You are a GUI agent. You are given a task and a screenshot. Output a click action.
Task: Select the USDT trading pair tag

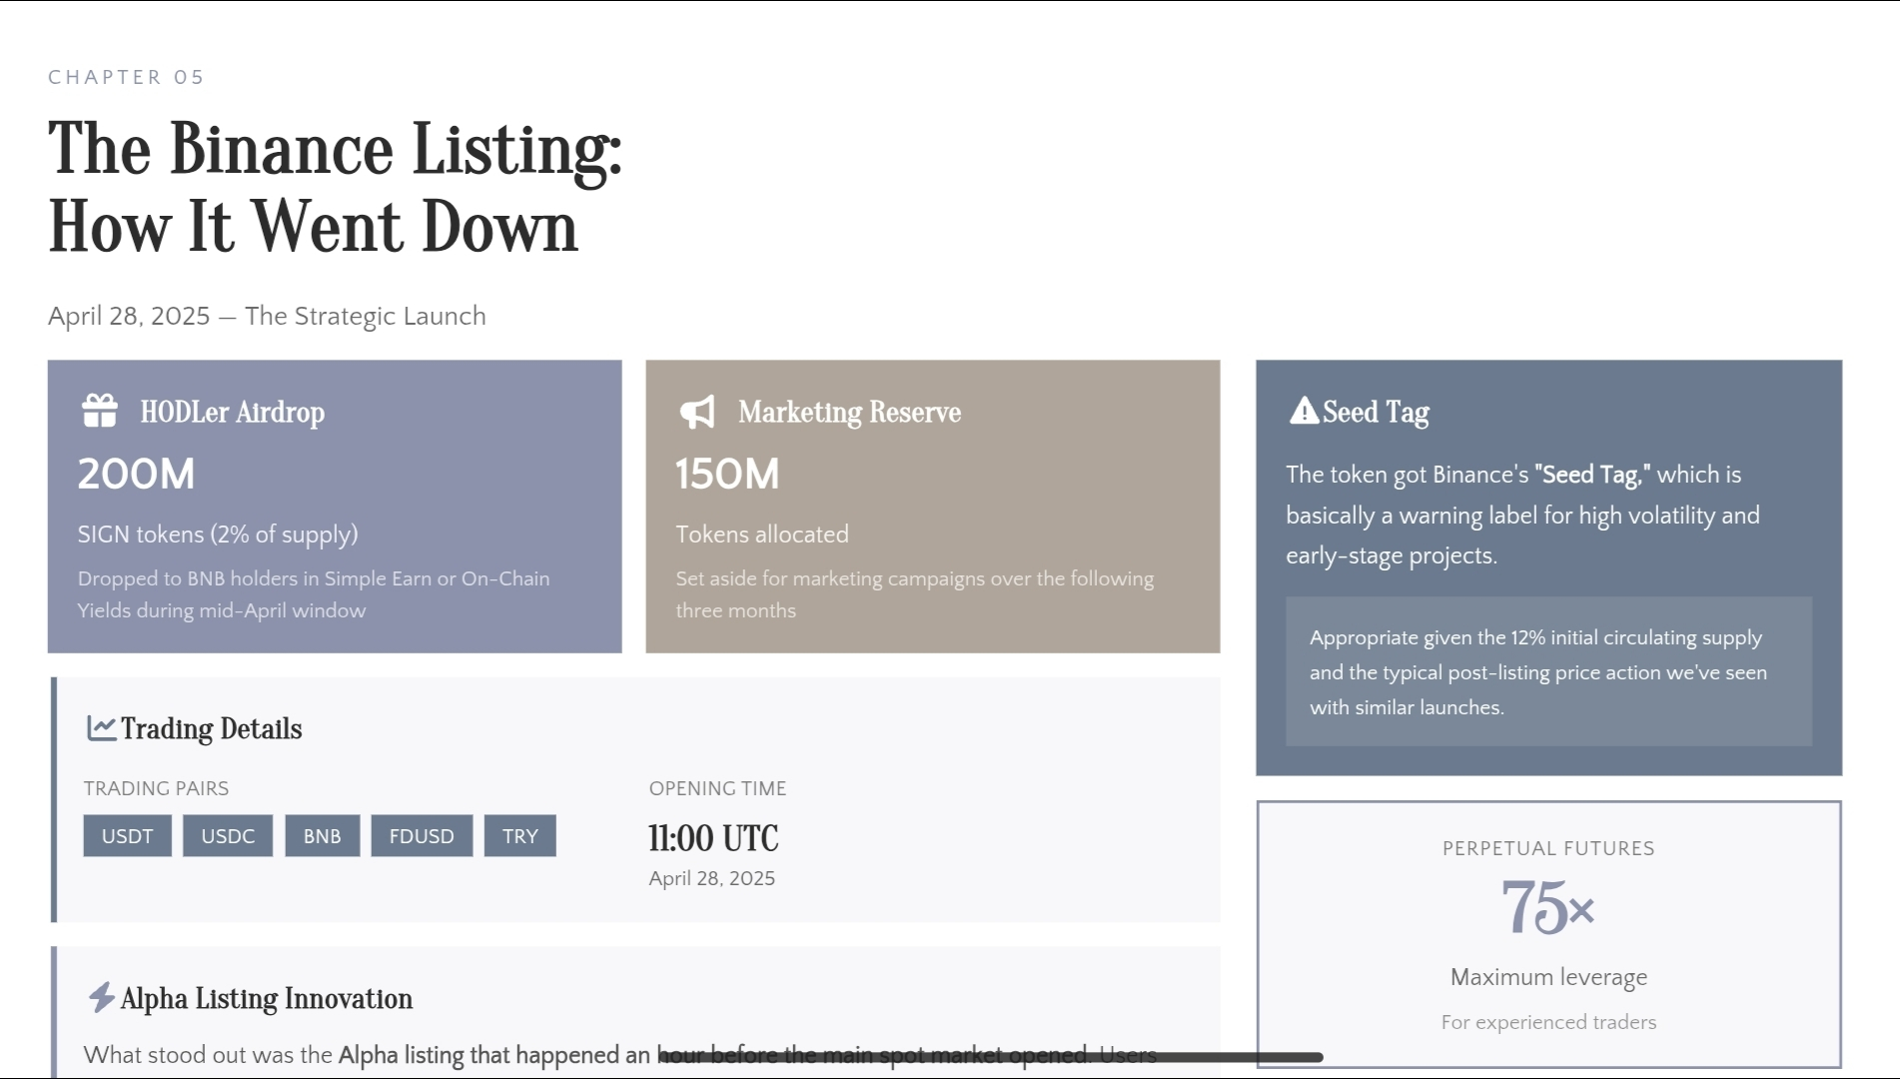(x=128, y=836)
